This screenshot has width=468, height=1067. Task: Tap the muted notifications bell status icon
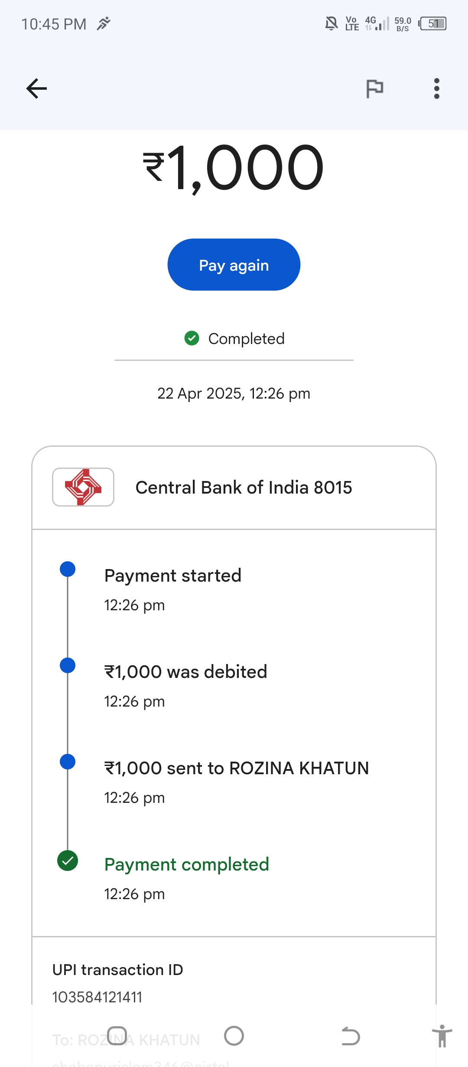(x=331, y=23)
